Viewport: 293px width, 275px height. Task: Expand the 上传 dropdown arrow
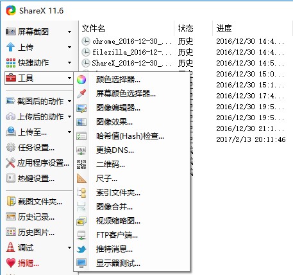click(x=69, y=47)
